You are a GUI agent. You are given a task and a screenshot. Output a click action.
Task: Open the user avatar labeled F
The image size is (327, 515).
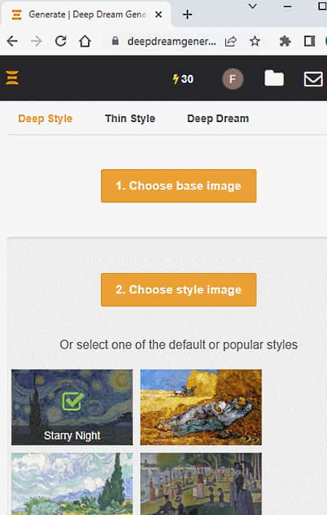pos(233,79)
